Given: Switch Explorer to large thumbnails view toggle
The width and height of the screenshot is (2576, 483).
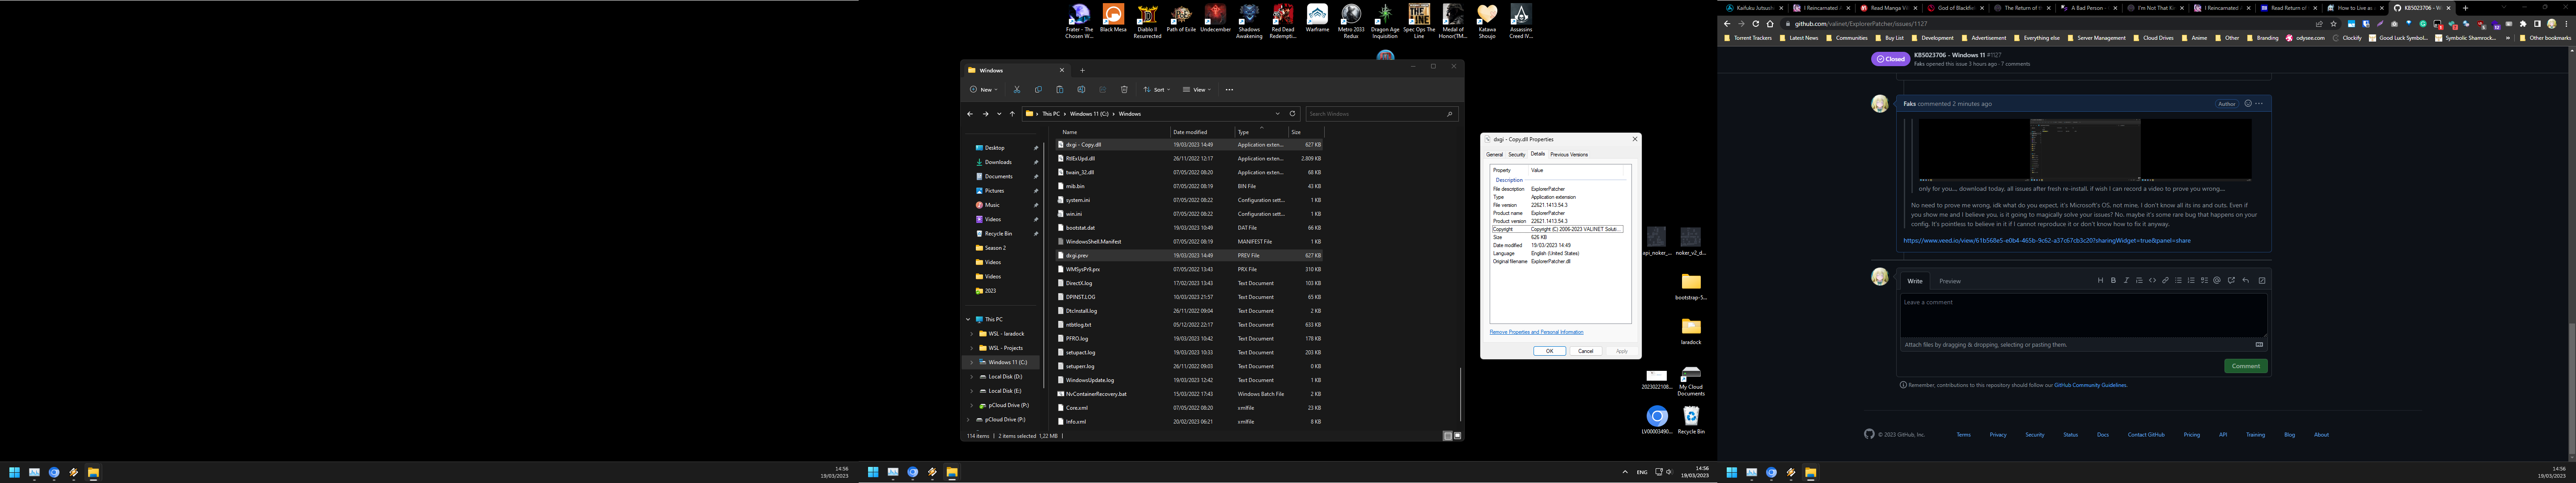Looking at the screenshot, I should tap(1457, 436).
